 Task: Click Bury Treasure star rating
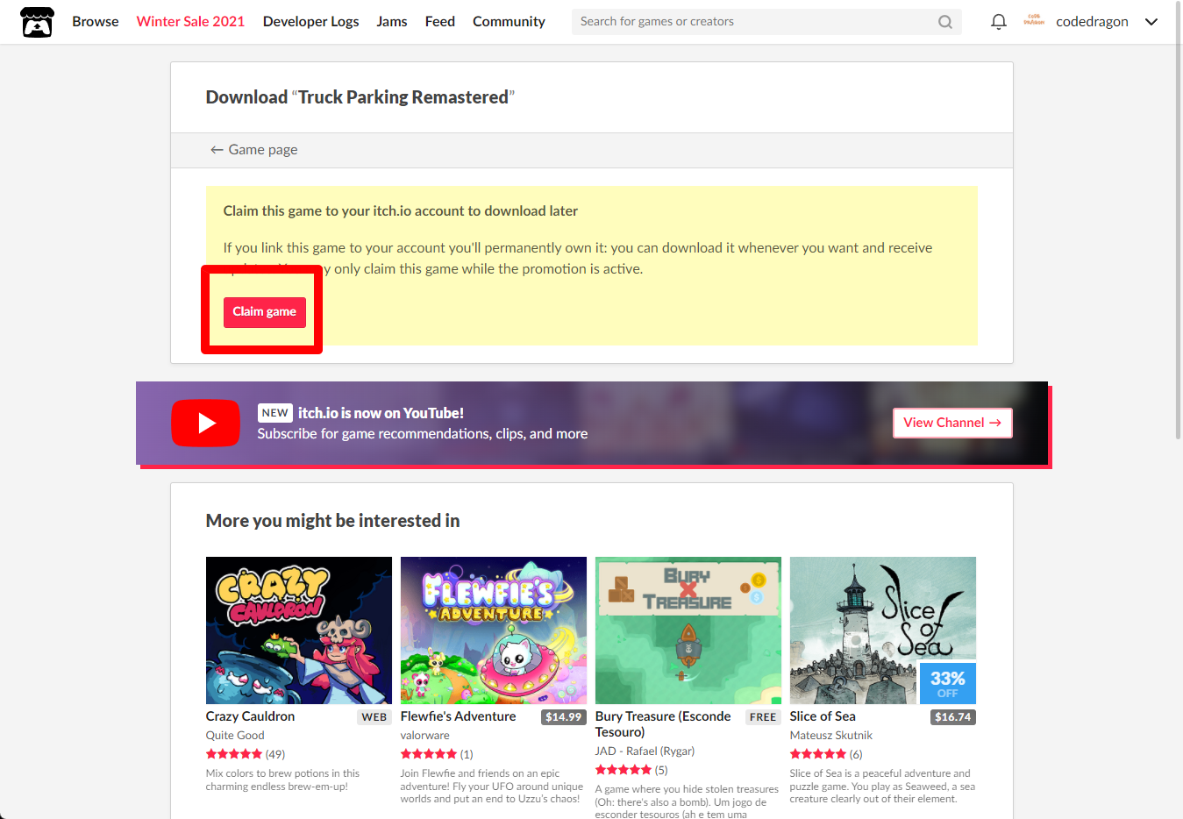pyautogui.click(x=624, y=770)
